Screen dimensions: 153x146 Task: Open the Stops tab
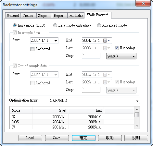click(44, 16)
